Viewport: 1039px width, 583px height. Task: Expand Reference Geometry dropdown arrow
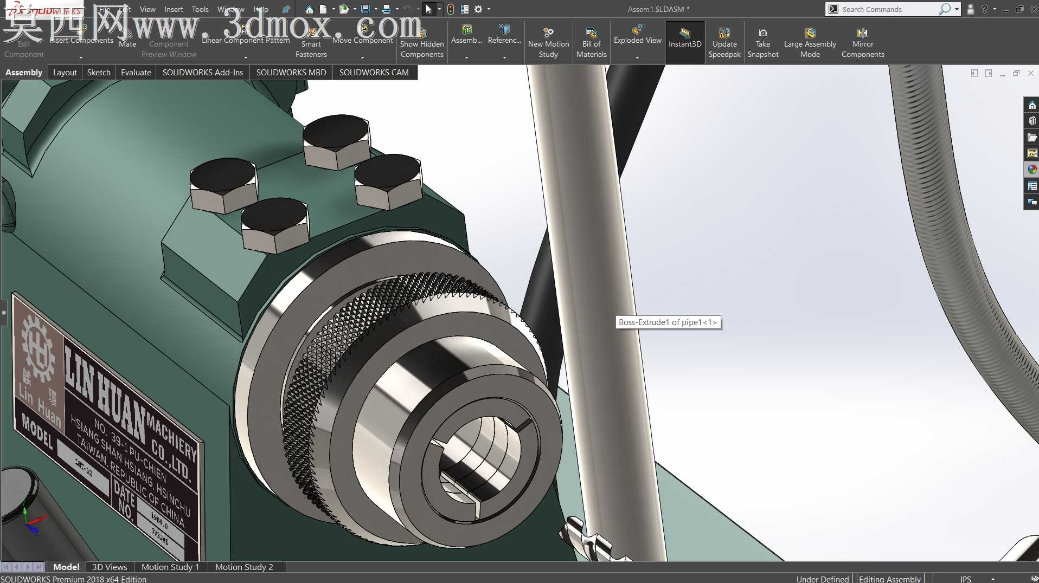coord(504,57)
